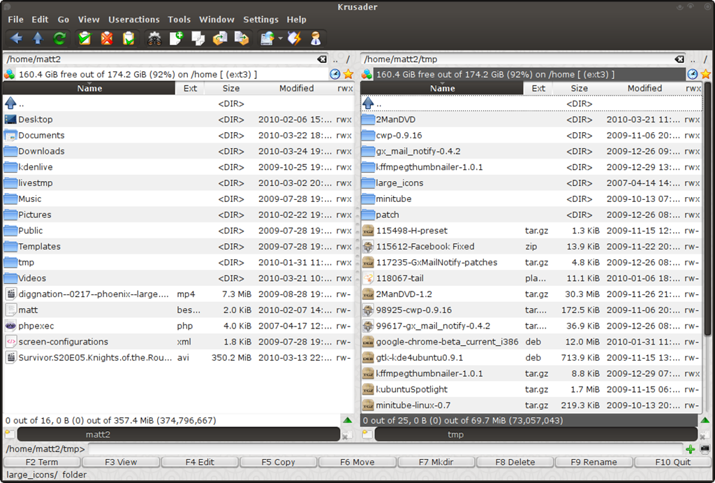Select the phpexec file in left panel
The image size is (715, 483).
(178, 326)
